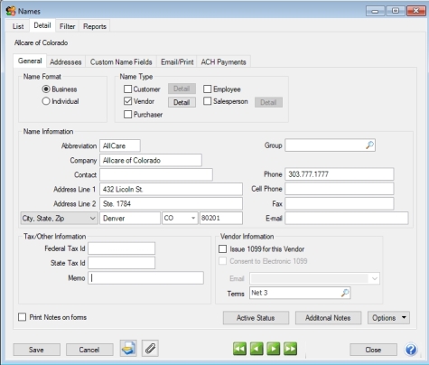
Task: Open the Options dropdown button
Action: [x=388, y=318]
